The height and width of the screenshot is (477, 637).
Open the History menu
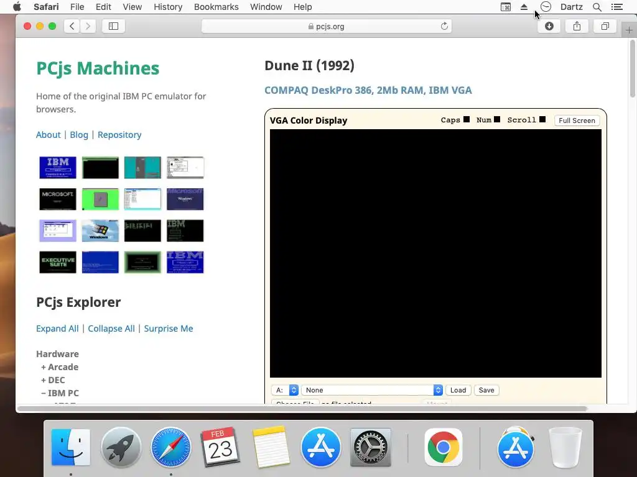coord(168,7)
